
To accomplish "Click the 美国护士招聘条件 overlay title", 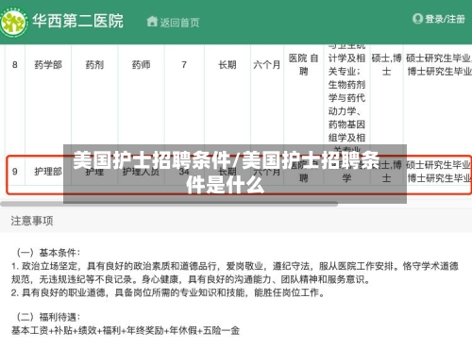I will coord(226,173).
